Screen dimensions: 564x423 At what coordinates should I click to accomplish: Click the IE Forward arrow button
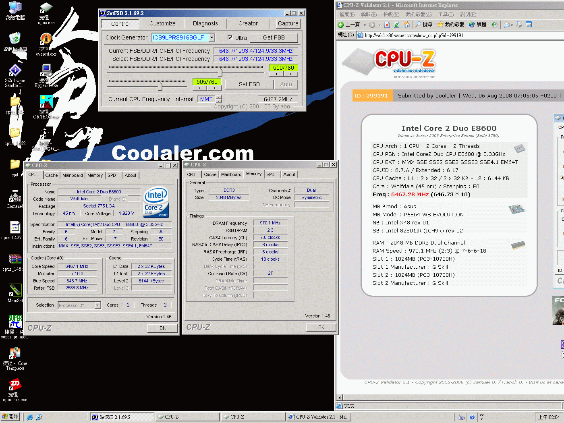point(372,25)
